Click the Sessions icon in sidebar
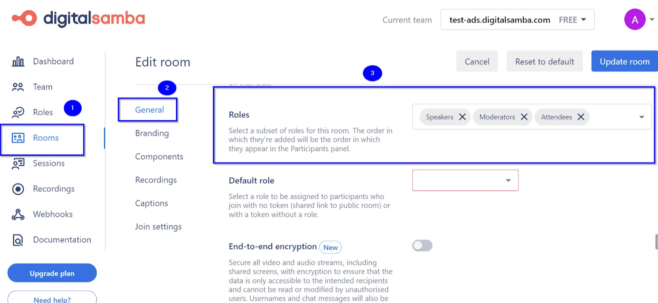Screen dimensions: 658x303 tap(18, 163)
